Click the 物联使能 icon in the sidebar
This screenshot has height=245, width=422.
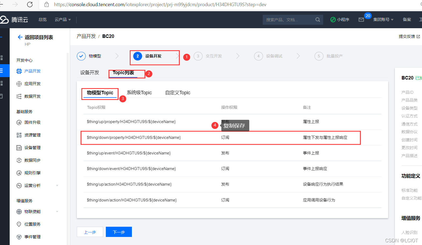(x=19, y=212)
